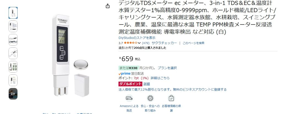The image size is (282, 114).
Task: Select the first product thumbnail
Action: pos(13,13)
